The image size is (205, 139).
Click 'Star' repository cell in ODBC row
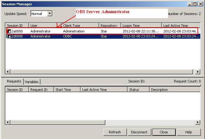[104, 36]
